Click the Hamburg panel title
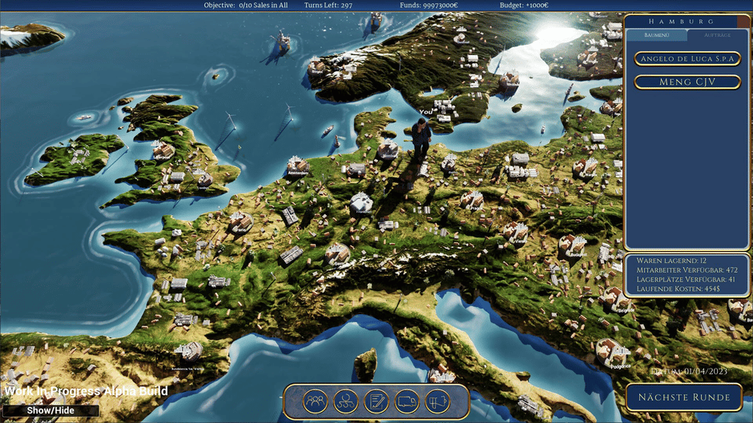Viewport: 753px width, 423px height. tap(682, 21)
